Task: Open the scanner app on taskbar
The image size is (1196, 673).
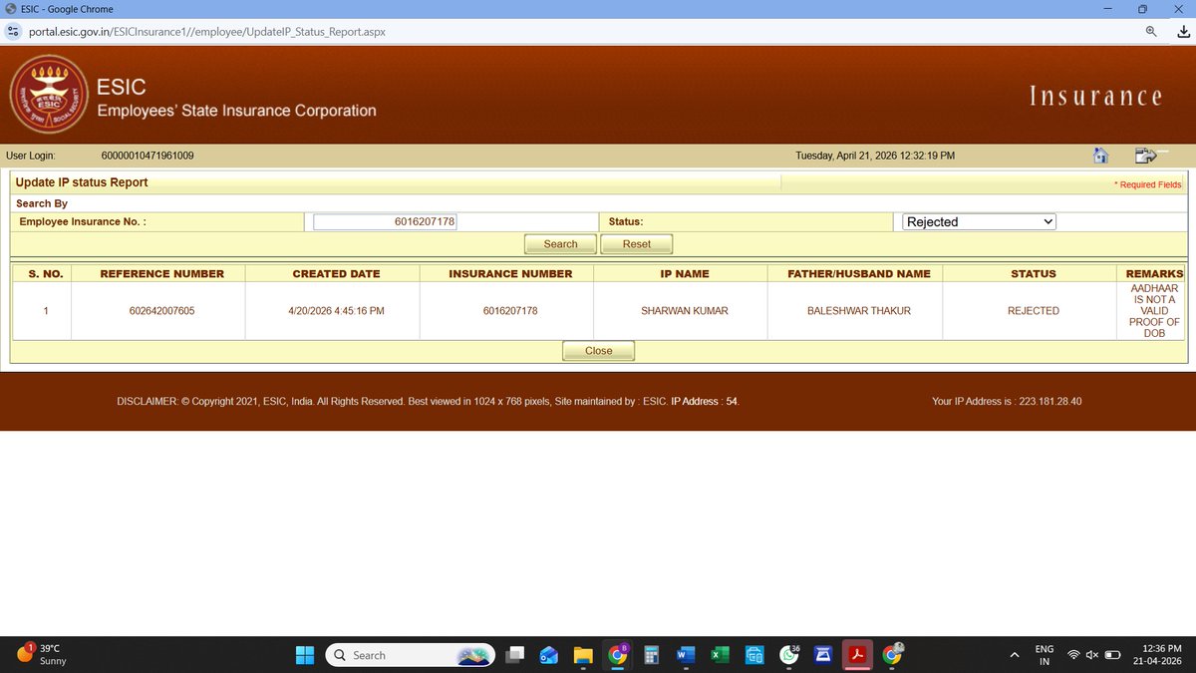Action: [823, 655]
